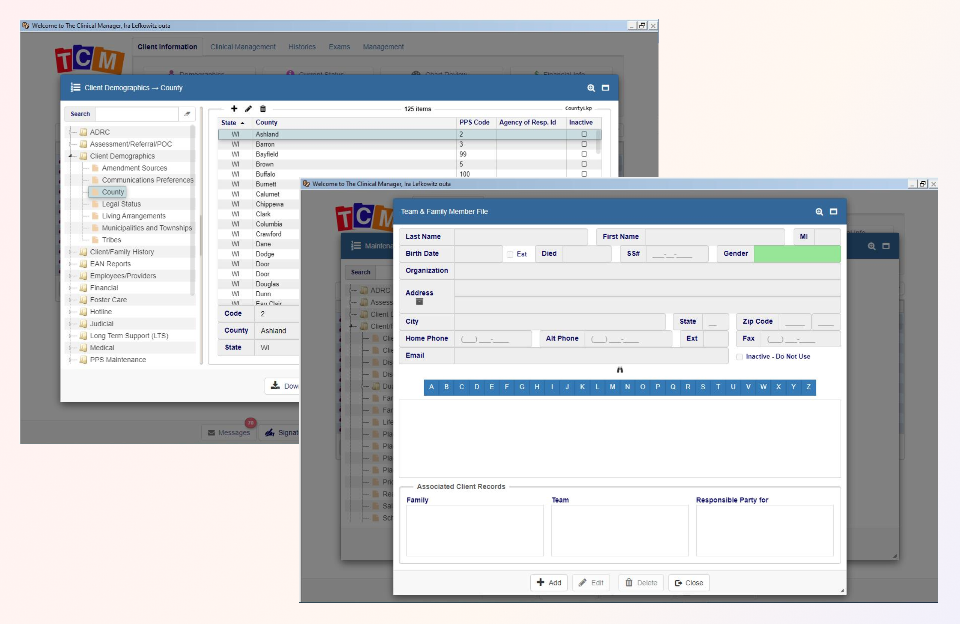This screenshot has height=624, width=960.
Task: Click the trash delete icon above county table
Action: click(x=263, y=108)
